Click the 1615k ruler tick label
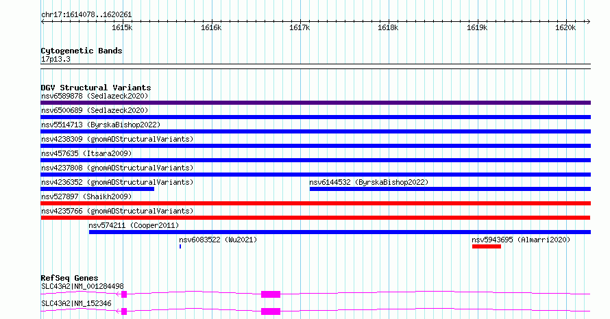Viewport: 610px width, 319px height. click(122, 27)
